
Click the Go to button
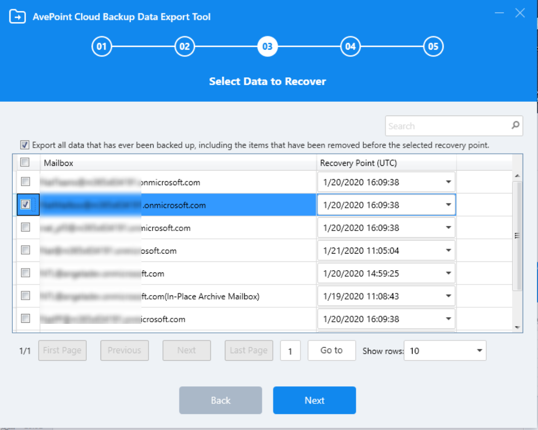point(331,350)
